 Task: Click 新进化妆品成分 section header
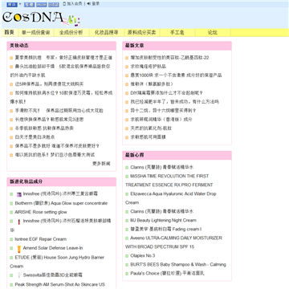pyautogui.click(x=26, y=181)
